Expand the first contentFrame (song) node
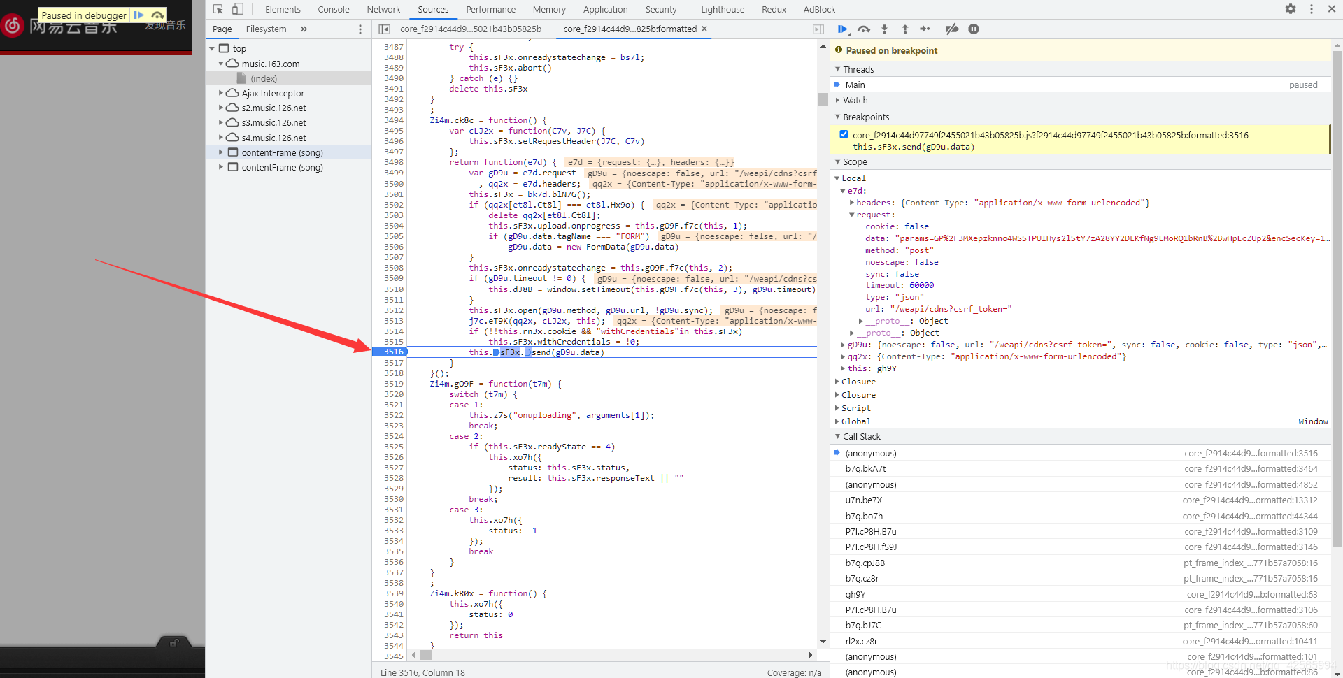Screen dimensions: 1343x678 [221, 152]
